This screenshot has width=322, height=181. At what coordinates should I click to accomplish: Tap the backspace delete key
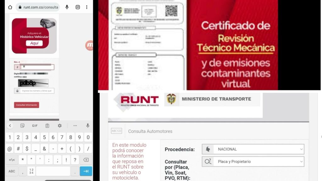86,160
